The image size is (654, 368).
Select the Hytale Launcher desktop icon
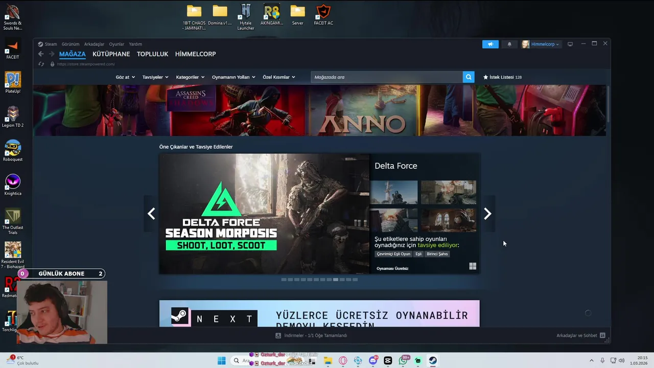coord(246,17)
